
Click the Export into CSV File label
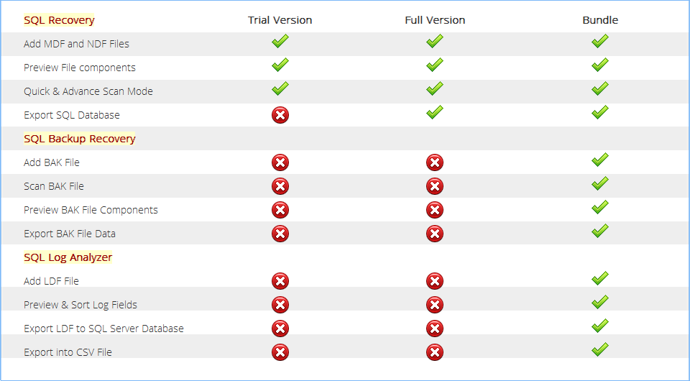tap(68, 352)
